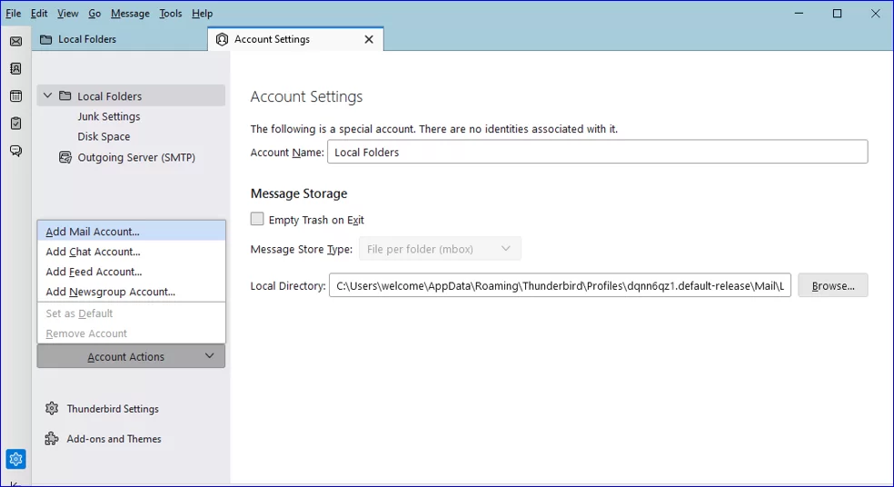The height and width of the screenshot is (487, 894).
Task: Maximize the Thunderbird window
Action: (x=837, y=13)
